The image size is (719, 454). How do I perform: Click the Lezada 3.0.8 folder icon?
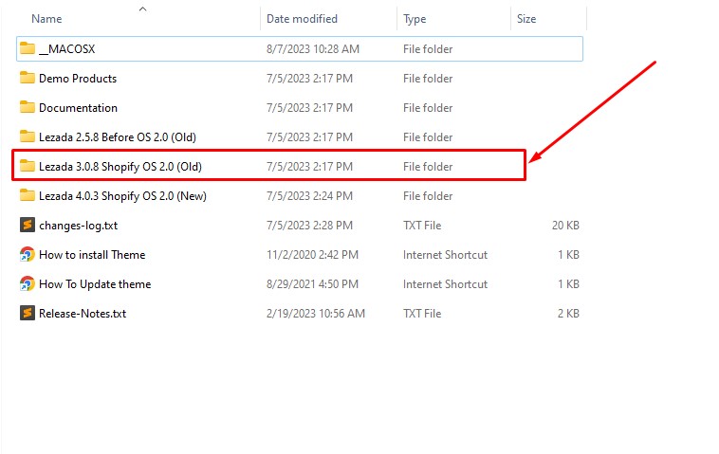pyautogui.click(x=28, y=166)
